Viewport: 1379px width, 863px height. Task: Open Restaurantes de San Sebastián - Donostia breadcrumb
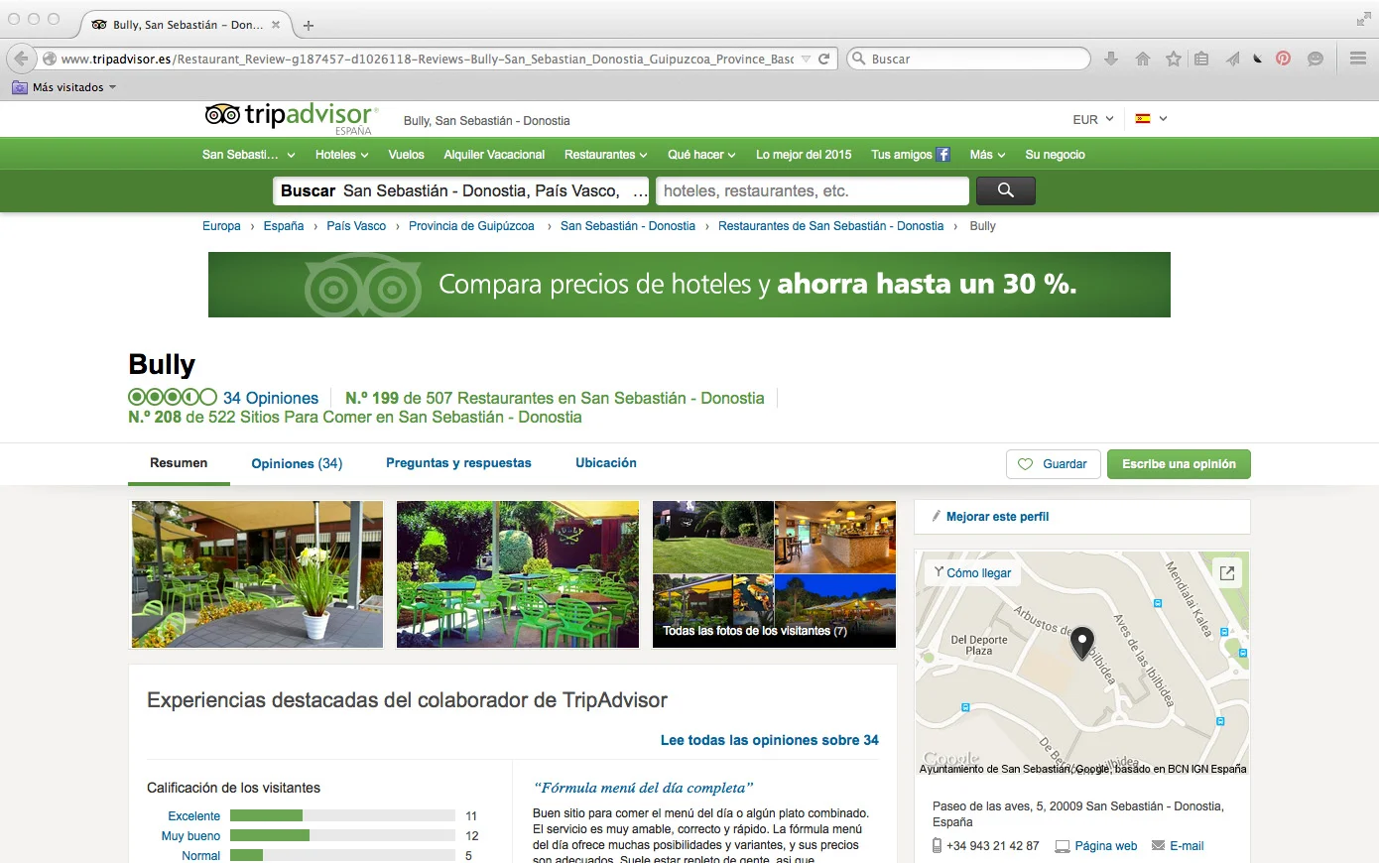(x=830, y=226)
